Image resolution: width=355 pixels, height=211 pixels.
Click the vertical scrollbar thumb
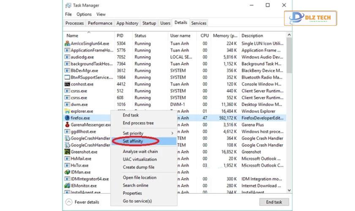[x=289, y=55]
